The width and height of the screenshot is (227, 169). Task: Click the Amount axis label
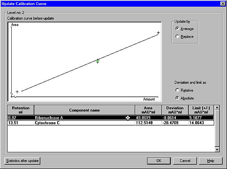coord(149,99)
